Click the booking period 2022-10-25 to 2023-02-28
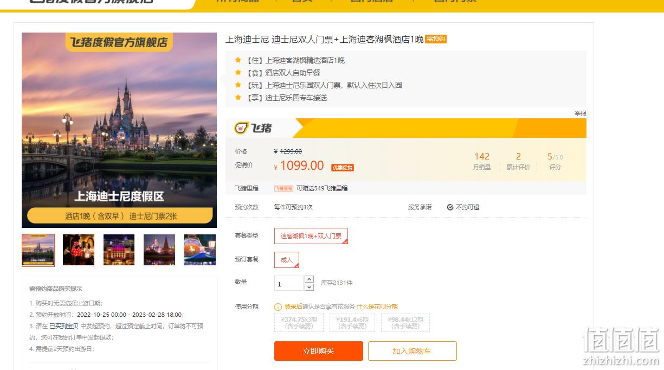Viewport: 664px width, 370px height. pos(130,315)
